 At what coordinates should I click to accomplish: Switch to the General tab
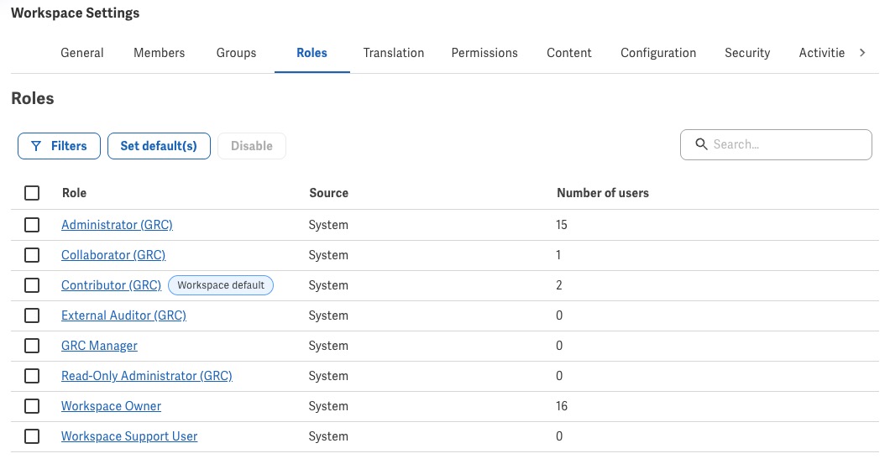click(x=81, y=53)
